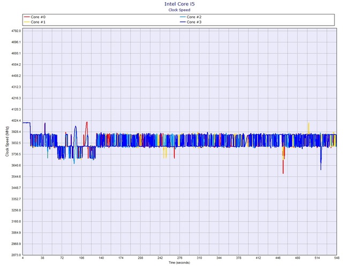Click the red Core #0 legend line
Screen dimensions: 359x269
coord(27,17)
